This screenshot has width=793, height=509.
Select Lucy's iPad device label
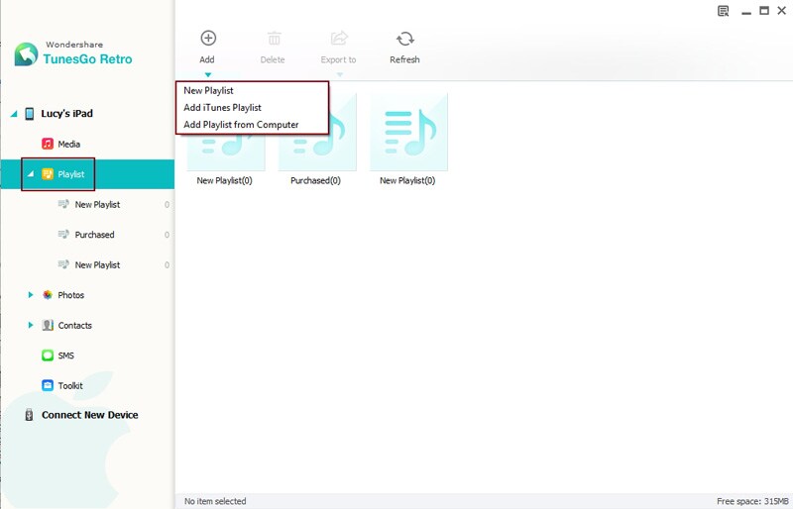coord(66,114)
